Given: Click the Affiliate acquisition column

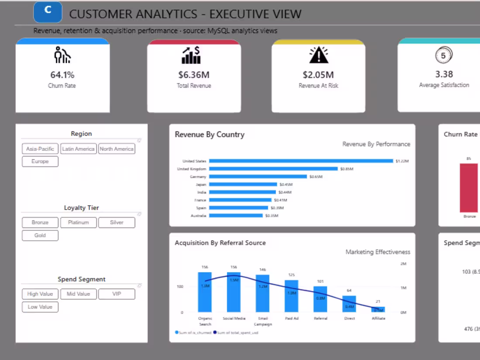Looking at the screenshot, I should [378, 309].
